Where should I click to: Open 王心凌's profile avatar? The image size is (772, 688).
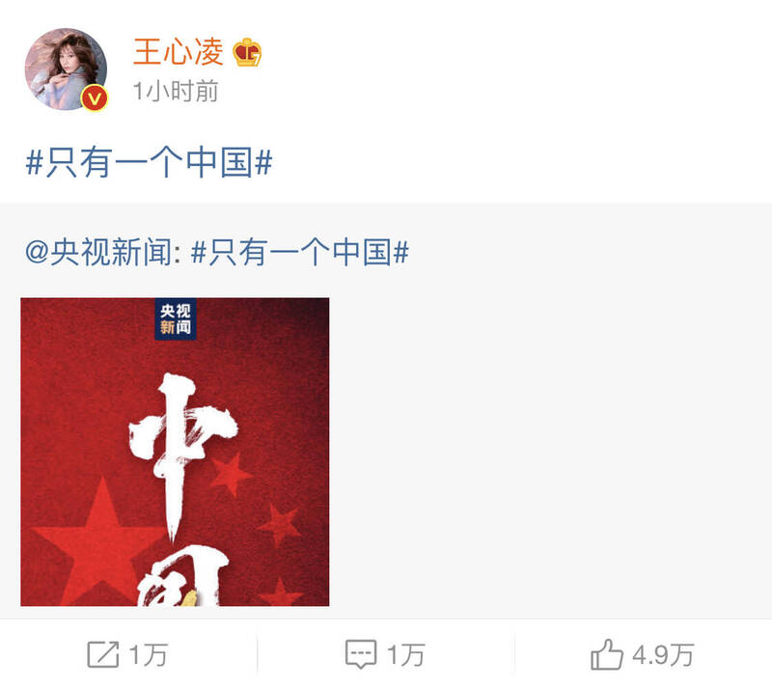point(66,69)
